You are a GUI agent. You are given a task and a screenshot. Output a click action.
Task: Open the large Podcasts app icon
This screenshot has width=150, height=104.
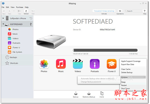click(x=95, y=64)
